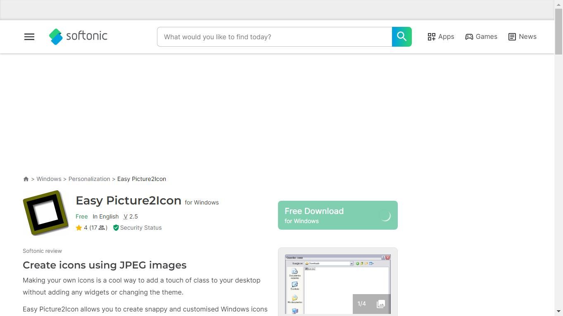Open the Apps section
This screenshot has width=563, height=316.
point(441,37)
